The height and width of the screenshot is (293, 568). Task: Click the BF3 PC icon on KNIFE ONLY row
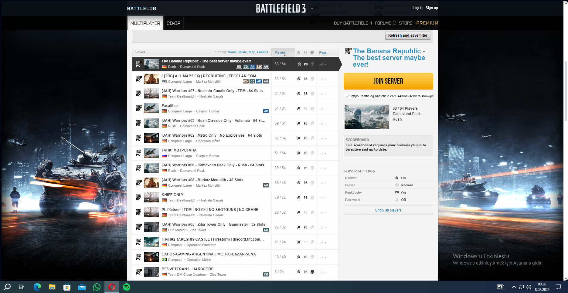(138, 197)
